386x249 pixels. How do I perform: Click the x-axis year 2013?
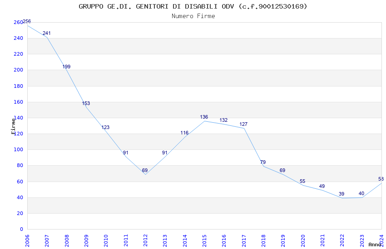[x=165, y=241]
